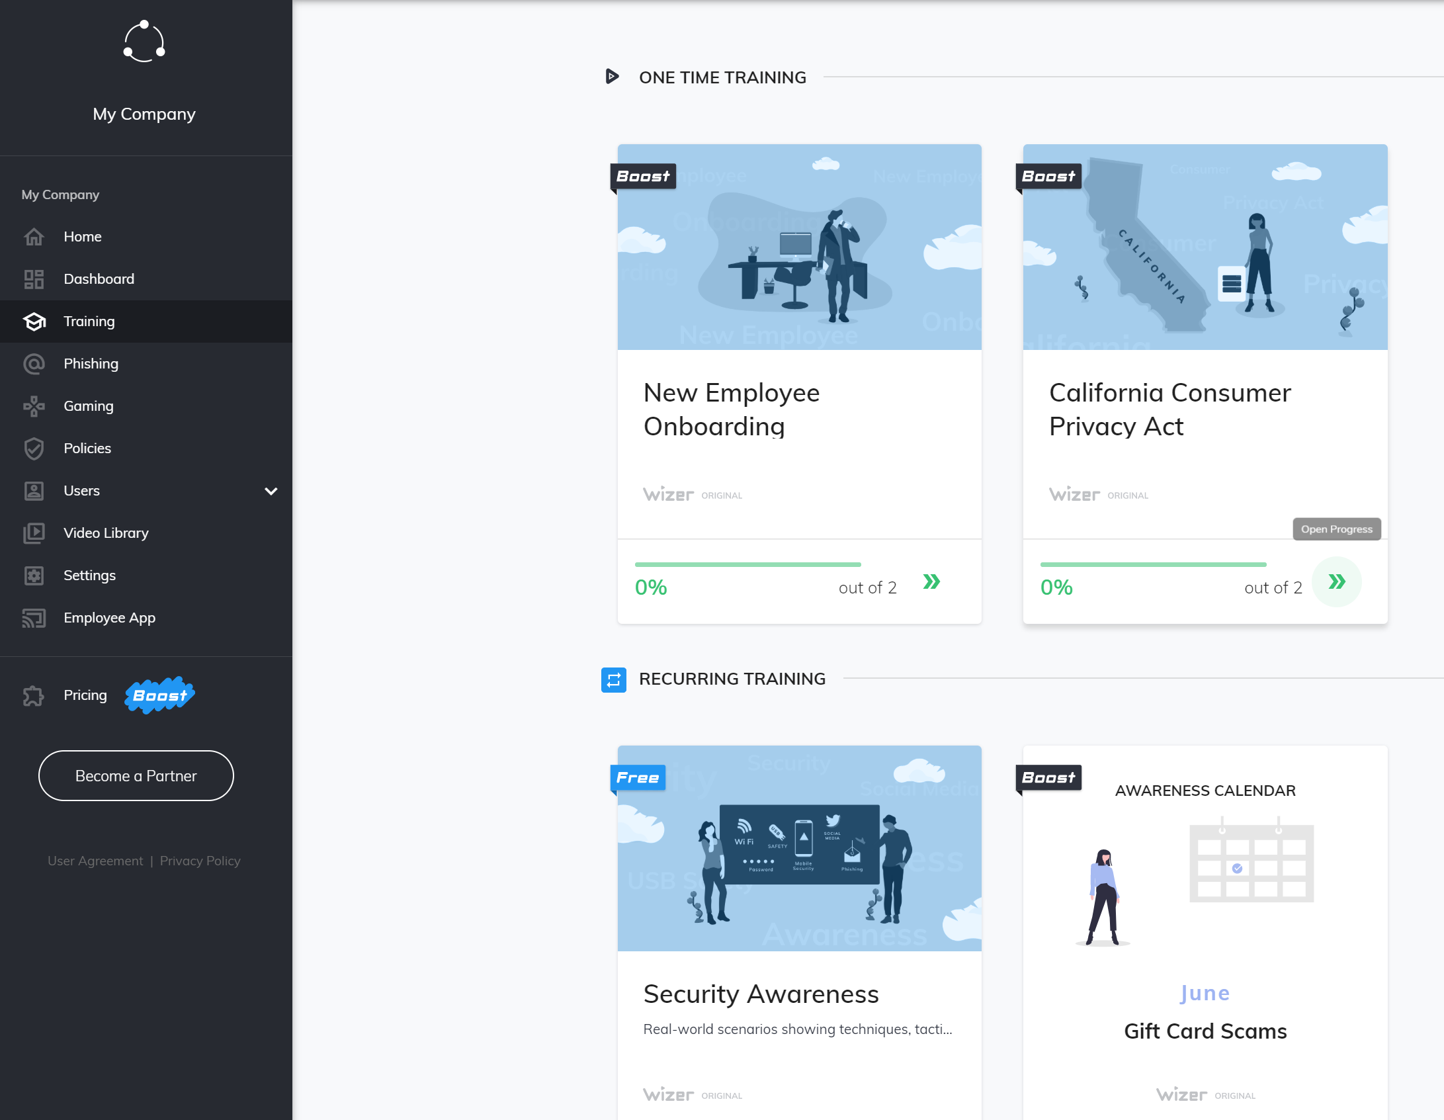Click Boost tag on Awareness Calendar card
This screenshot has height=1120, width=1444.
(x=1048, y=777)
